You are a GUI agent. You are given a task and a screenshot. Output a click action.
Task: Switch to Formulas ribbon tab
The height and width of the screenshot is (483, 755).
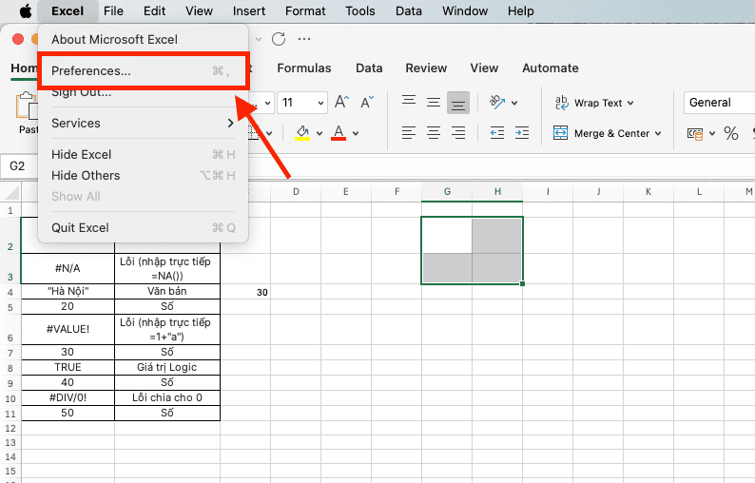point(304,68)
